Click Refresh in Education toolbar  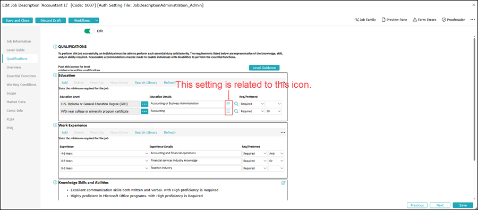coord(169,82)
